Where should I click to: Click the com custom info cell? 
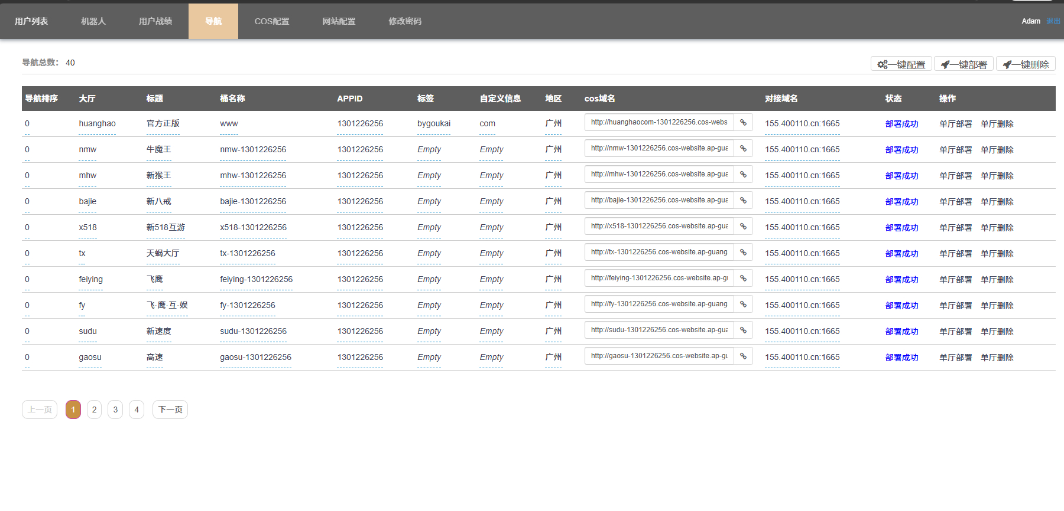tap(488, 124)
